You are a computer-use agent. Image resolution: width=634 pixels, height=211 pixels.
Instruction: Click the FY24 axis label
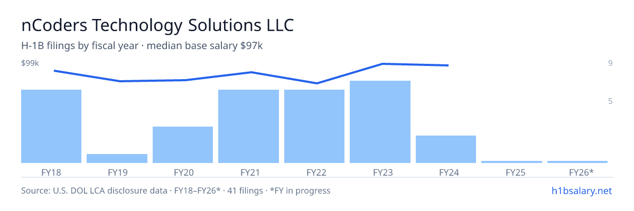[x=446, y=172]
